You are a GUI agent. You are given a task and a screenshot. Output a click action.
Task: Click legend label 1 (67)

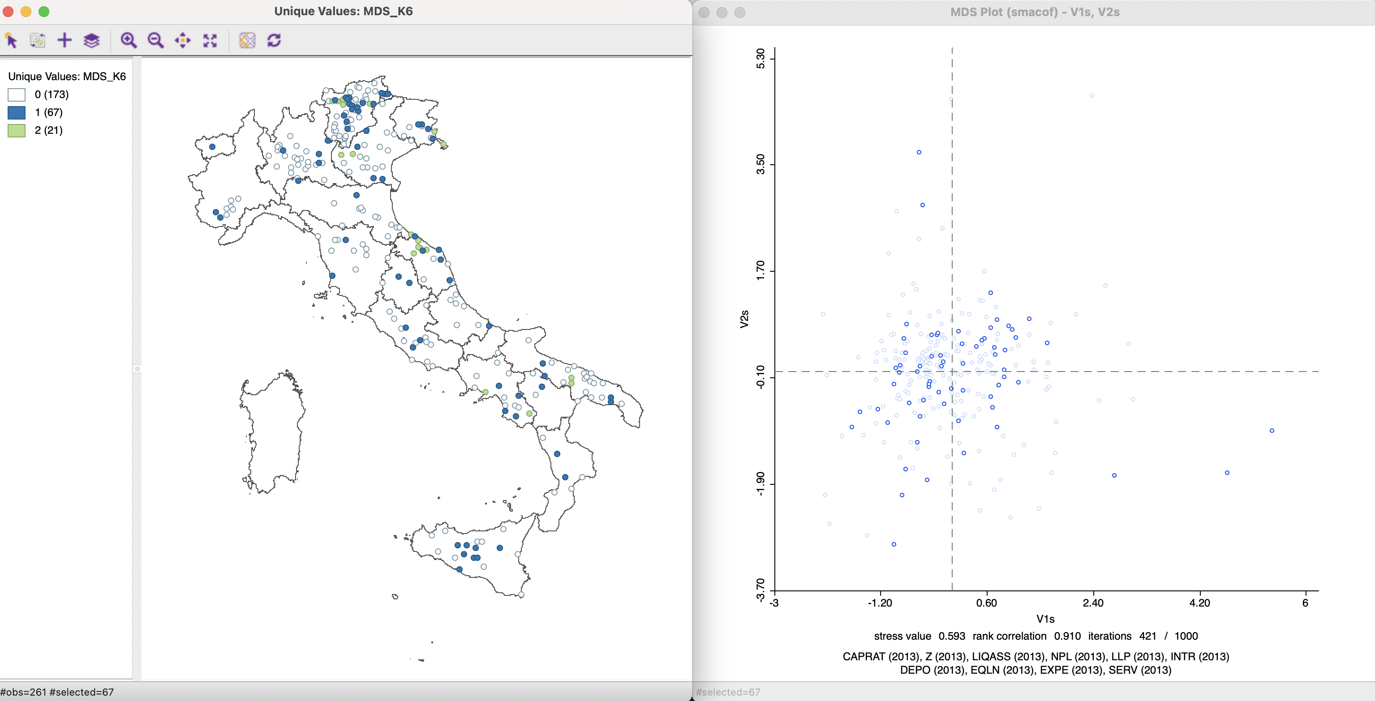click(48, 112)
